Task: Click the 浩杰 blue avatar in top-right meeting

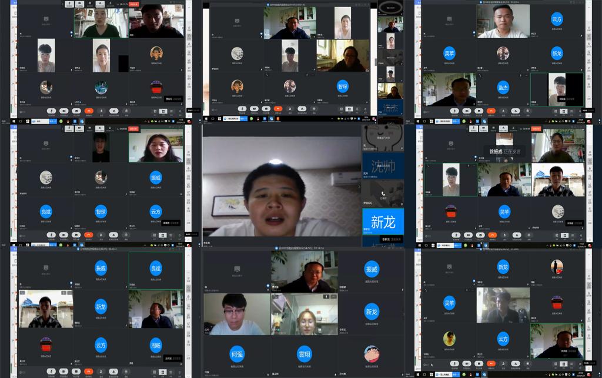Action: click(x=503, y=86)
